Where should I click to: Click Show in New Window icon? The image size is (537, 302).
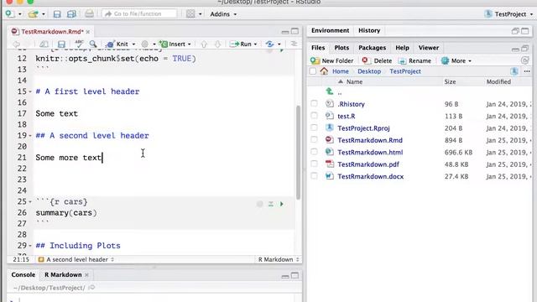pos(44,44)
